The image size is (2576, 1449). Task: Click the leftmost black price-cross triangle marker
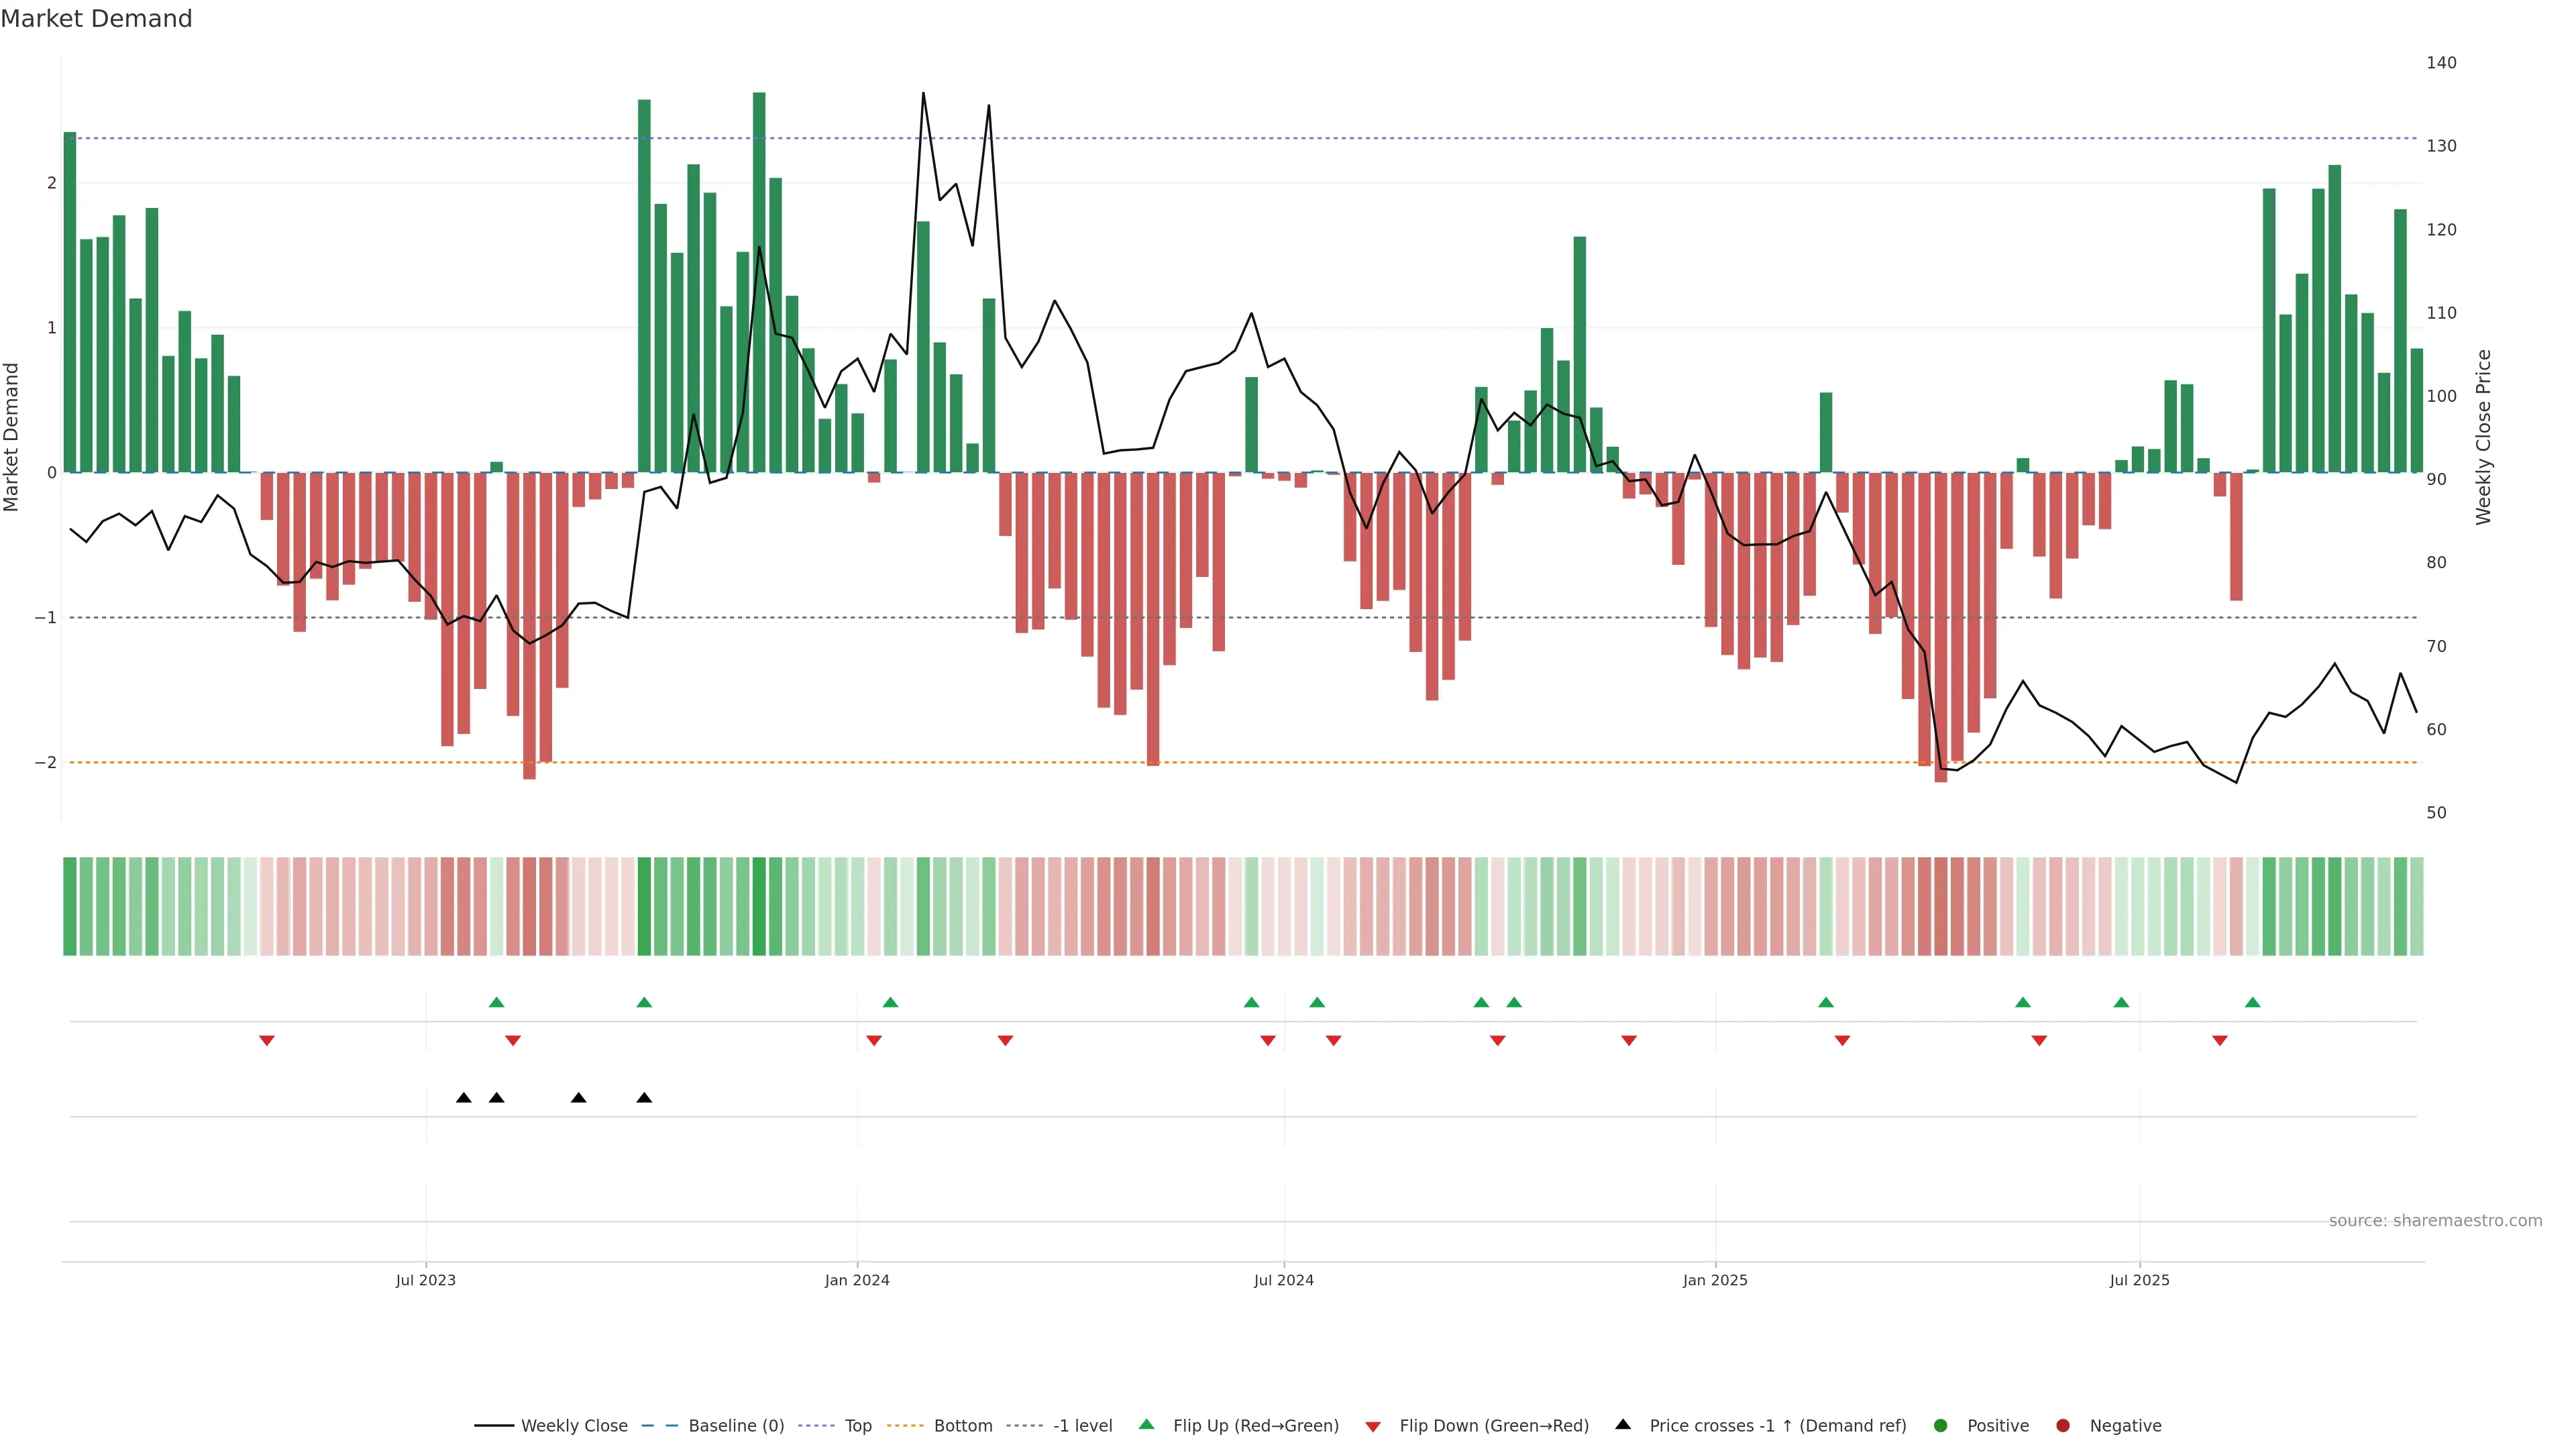point(463,1098)
